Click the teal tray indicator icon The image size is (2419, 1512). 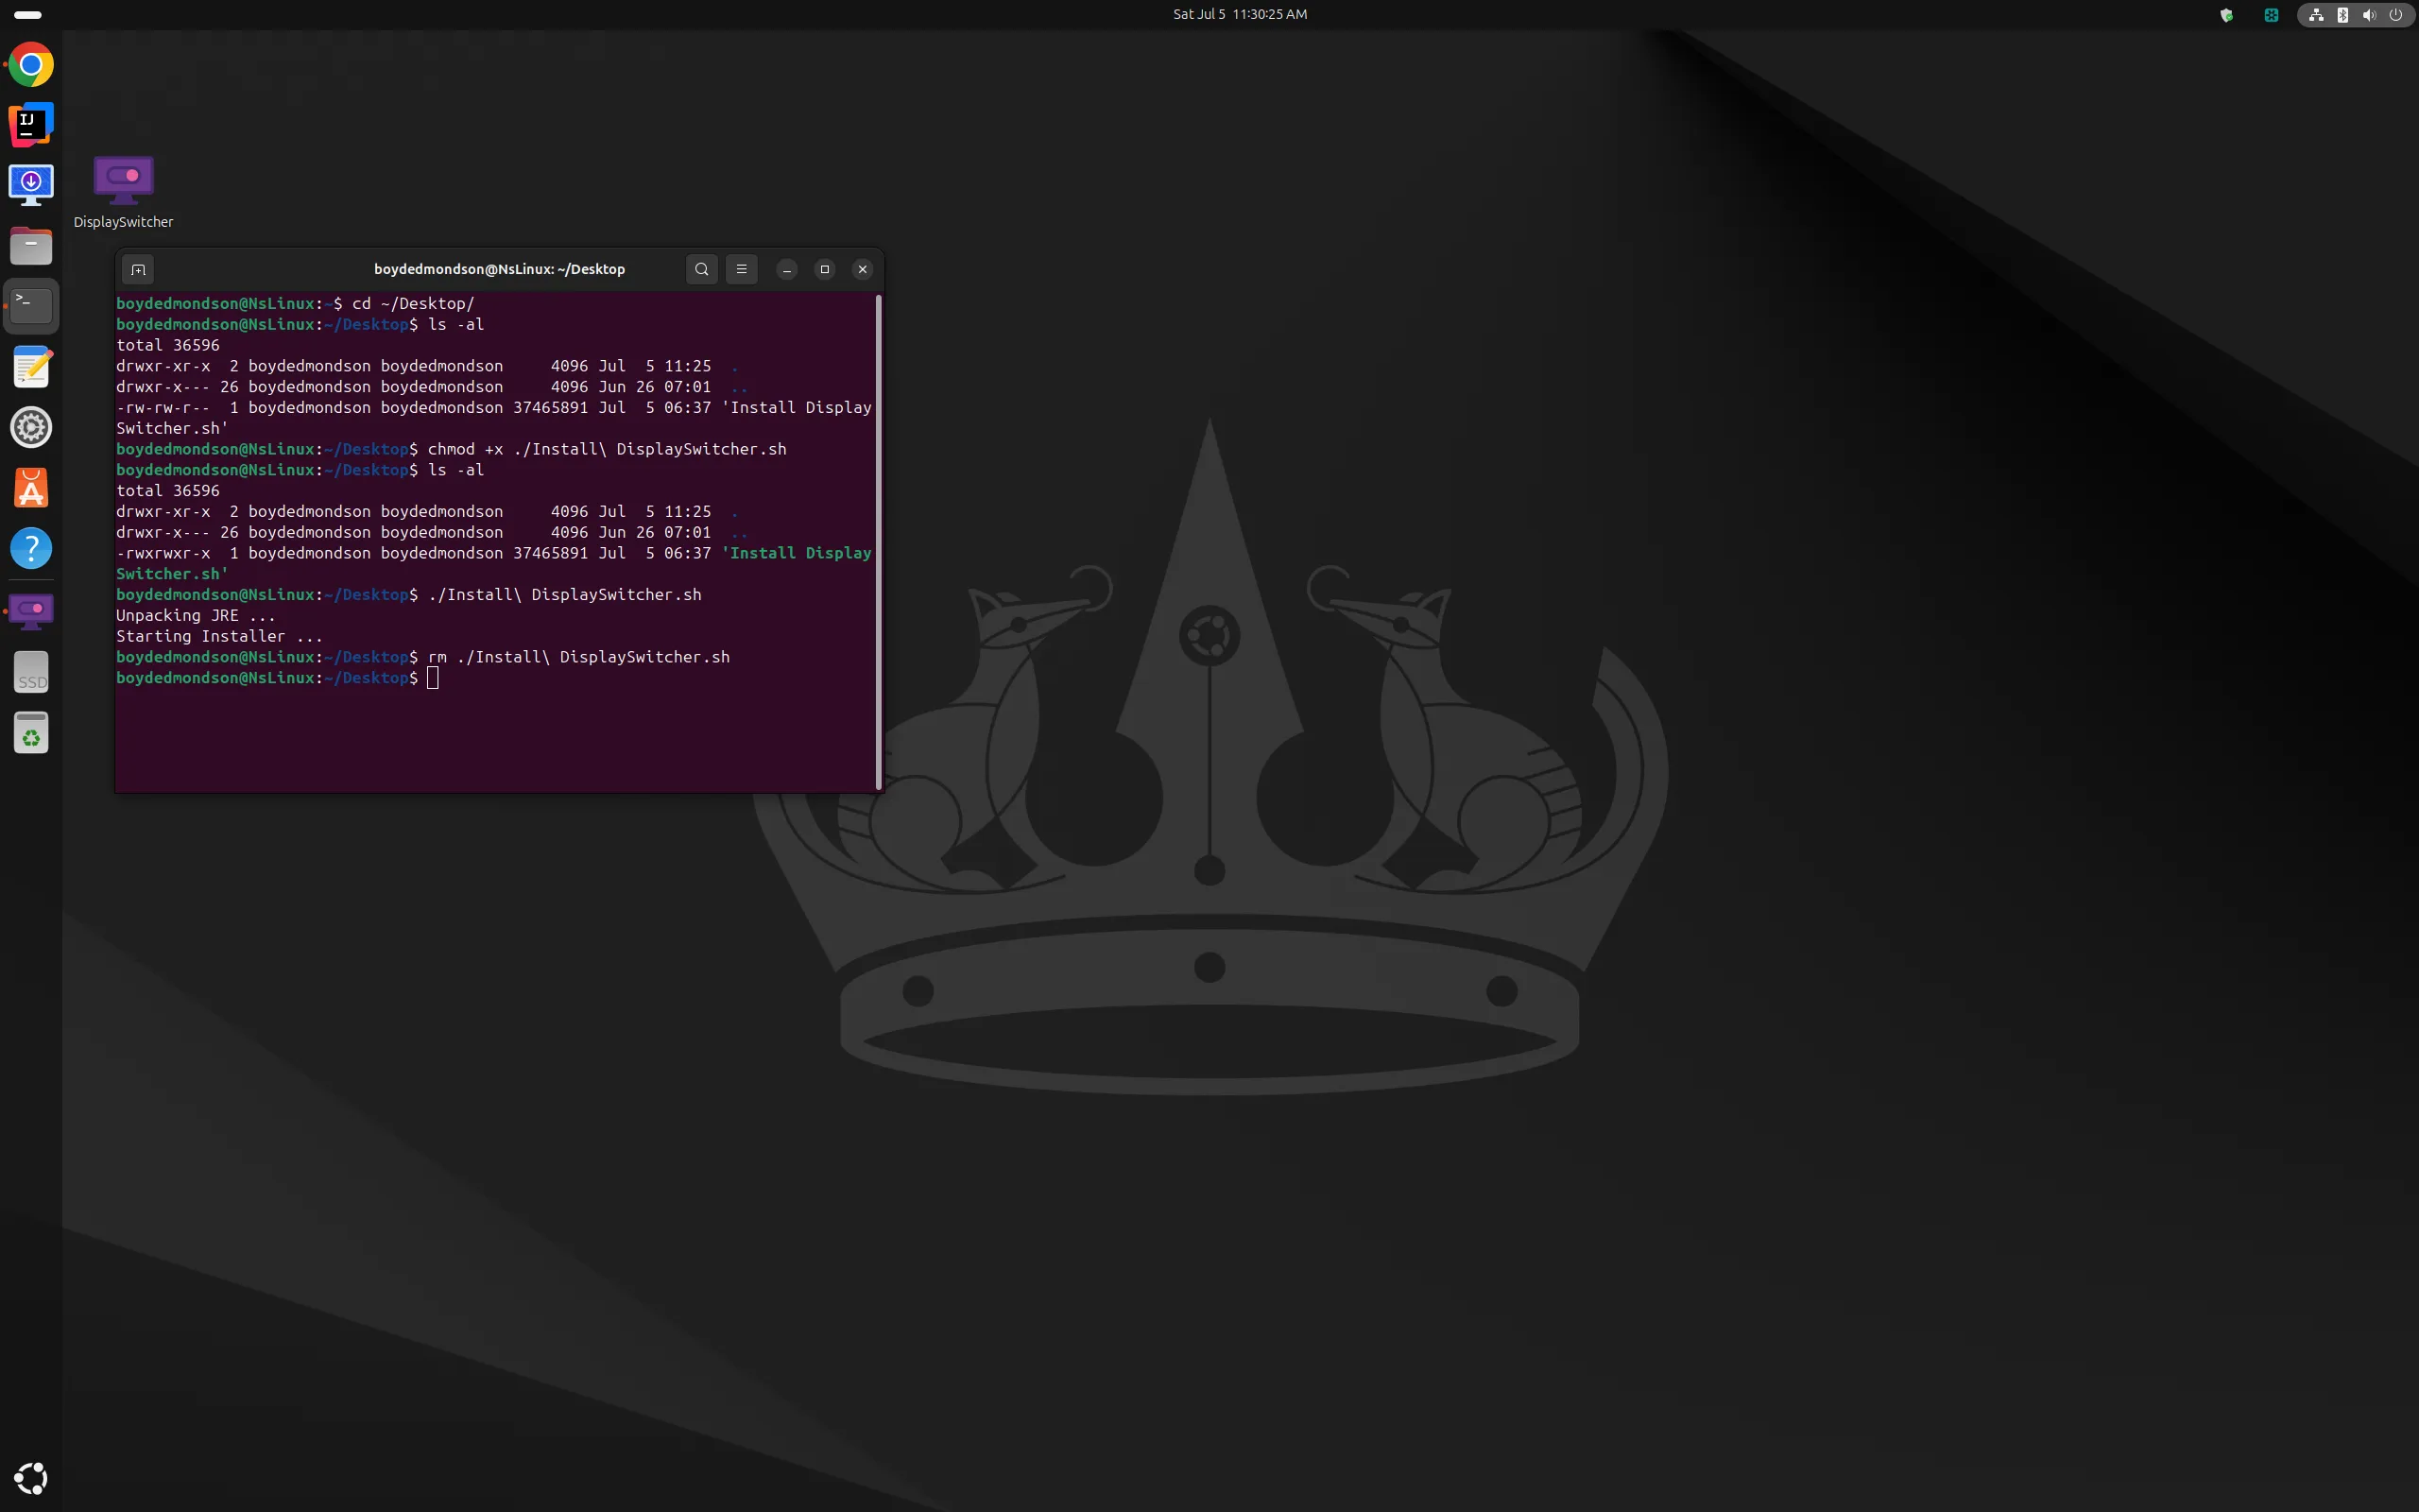pyautogui.click(x=2271, y=15)
